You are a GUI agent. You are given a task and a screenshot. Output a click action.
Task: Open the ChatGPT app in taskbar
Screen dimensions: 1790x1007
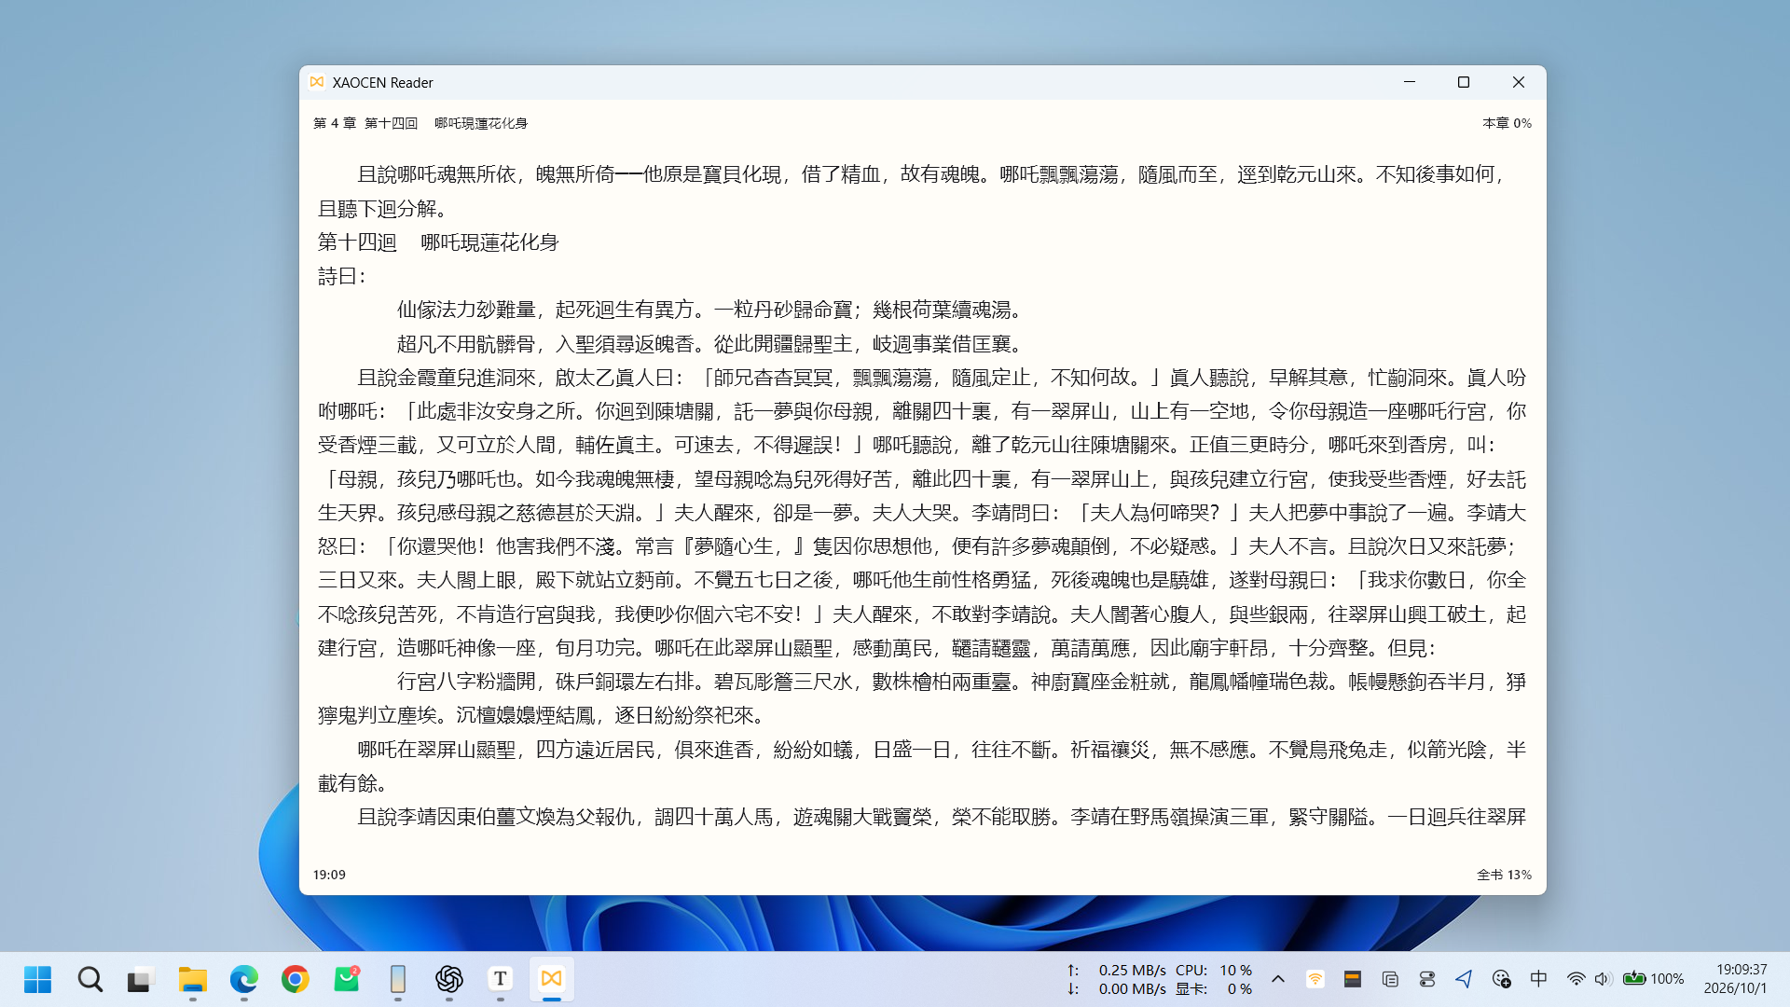click(x=449, y=979)
